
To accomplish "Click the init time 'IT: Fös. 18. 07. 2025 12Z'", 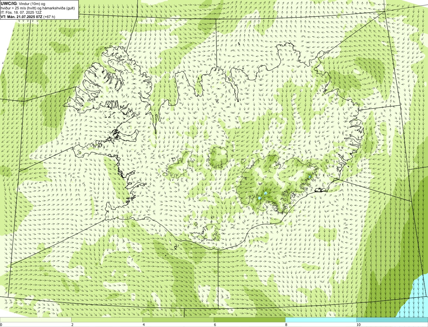I will (21, 12).
